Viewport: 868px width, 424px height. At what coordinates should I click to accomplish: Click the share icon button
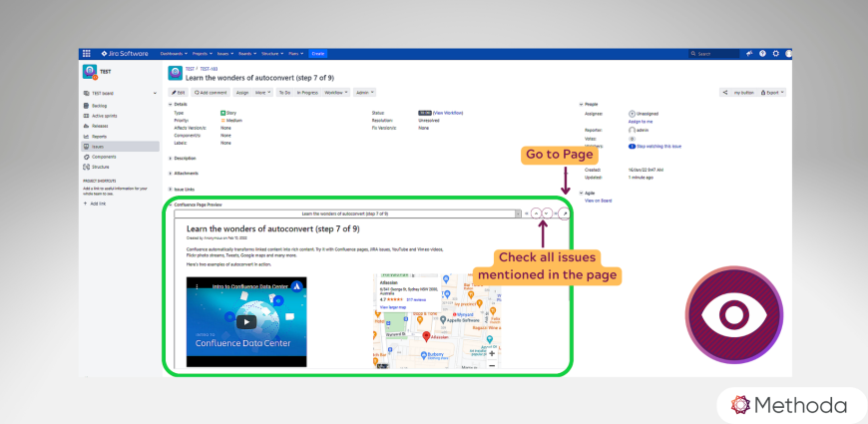725,93
